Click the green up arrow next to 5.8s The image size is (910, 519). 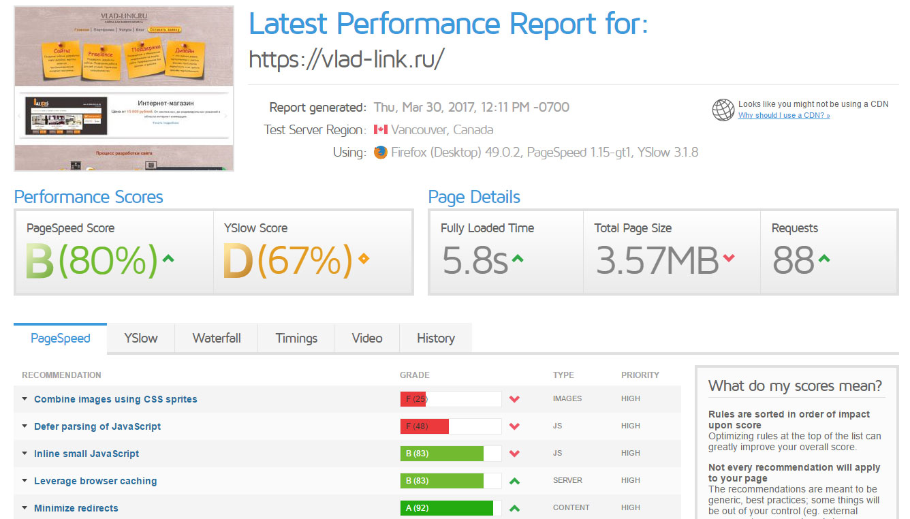coord(518,258)
